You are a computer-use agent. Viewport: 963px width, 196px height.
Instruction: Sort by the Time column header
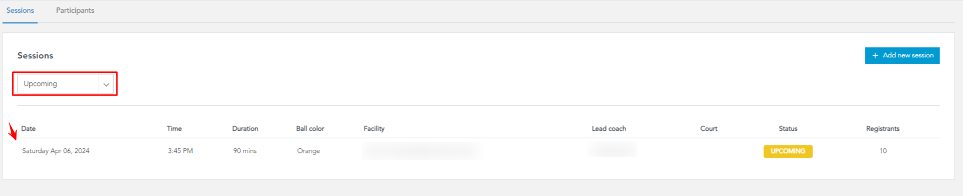click(174, 129)
